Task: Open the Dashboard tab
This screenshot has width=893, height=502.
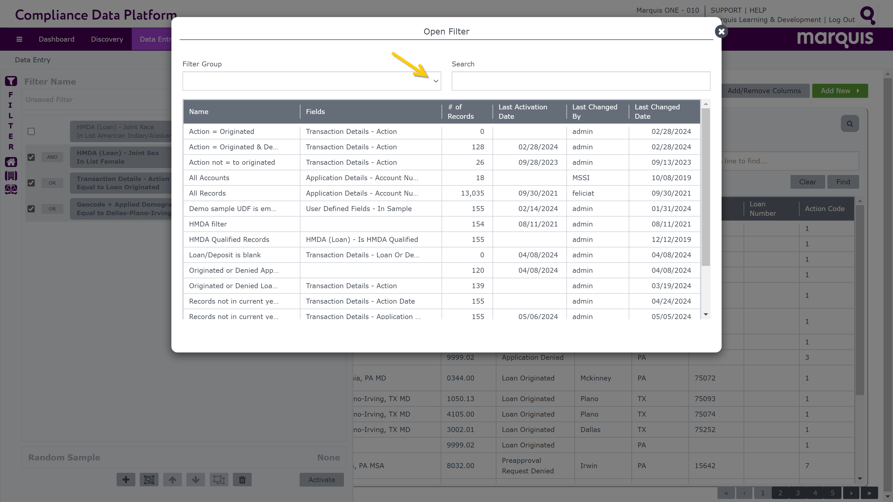Action: [57, 39]
